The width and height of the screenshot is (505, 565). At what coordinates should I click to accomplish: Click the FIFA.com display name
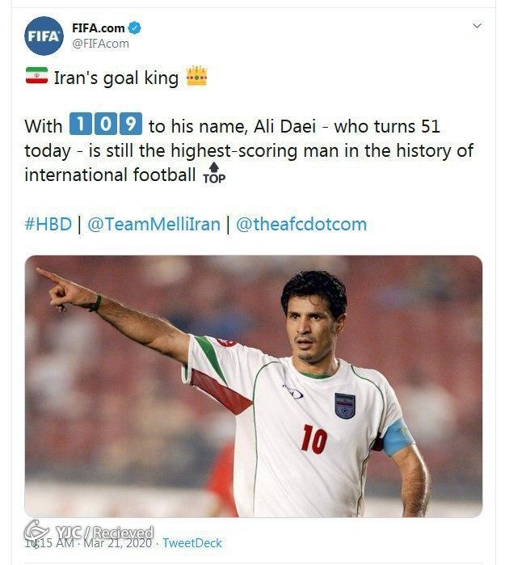98,27
